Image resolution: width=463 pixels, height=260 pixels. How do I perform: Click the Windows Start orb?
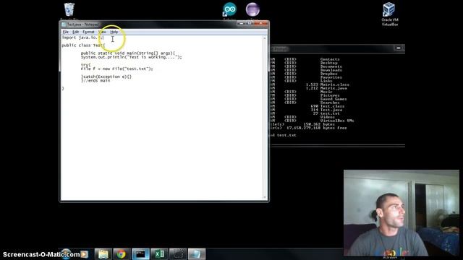coord(66,253)
